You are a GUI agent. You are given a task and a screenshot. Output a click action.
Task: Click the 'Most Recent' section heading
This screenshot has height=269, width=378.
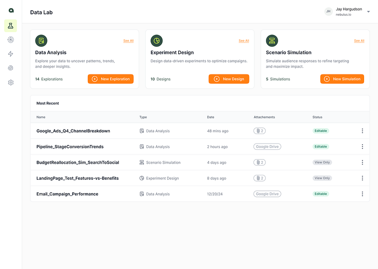(x=48, y=103)
